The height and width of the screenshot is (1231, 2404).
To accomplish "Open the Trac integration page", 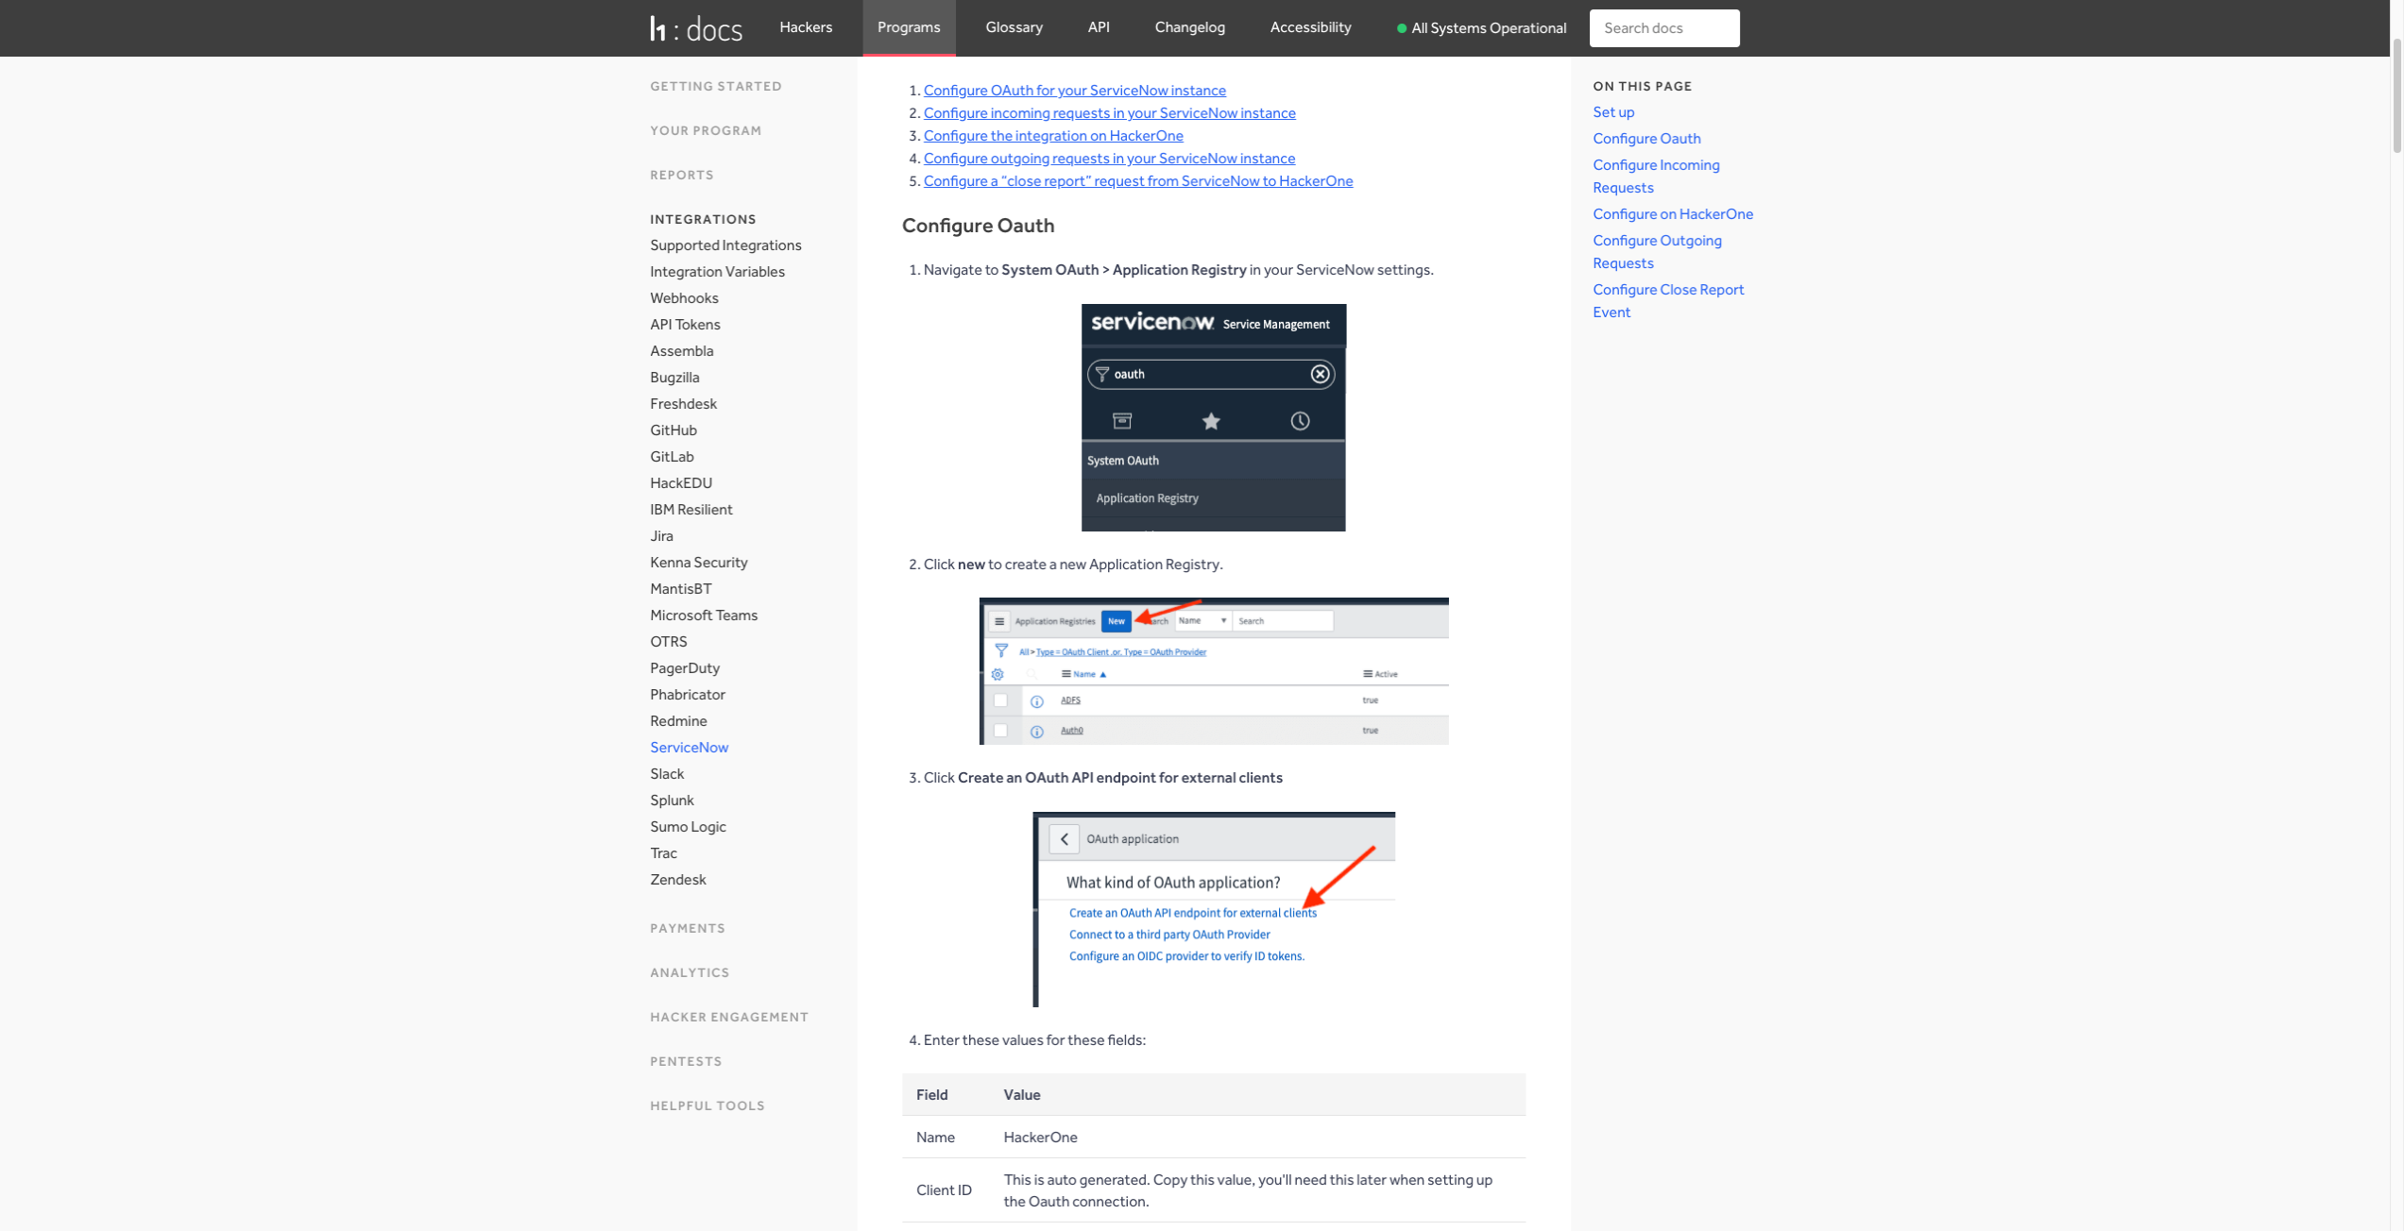I will [663, 853].
